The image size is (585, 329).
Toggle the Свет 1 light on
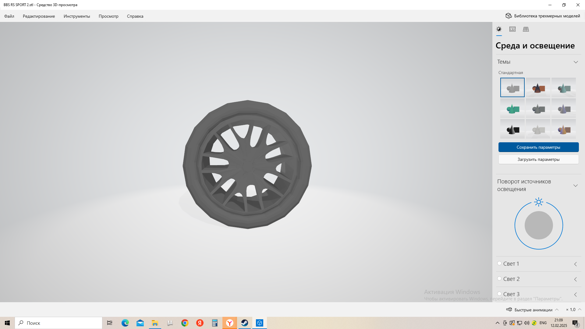click(499, 264)
